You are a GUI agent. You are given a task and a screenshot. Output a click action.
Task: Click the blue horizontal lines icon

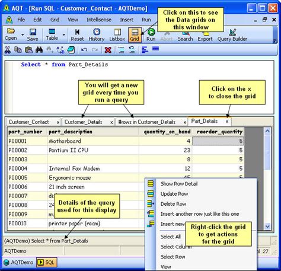[156, 49]
